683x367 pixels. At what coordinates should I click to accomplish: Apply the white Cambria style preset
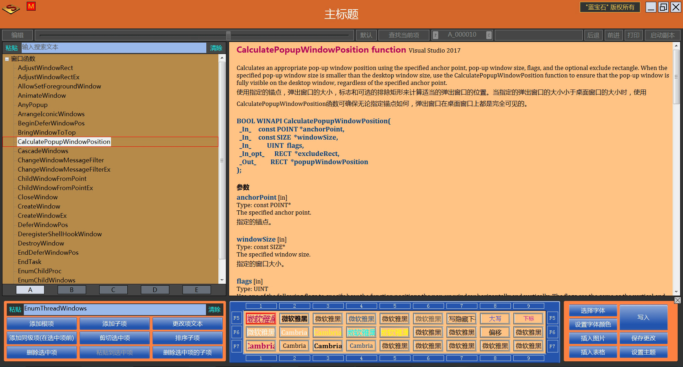click(x=294, y=332)
